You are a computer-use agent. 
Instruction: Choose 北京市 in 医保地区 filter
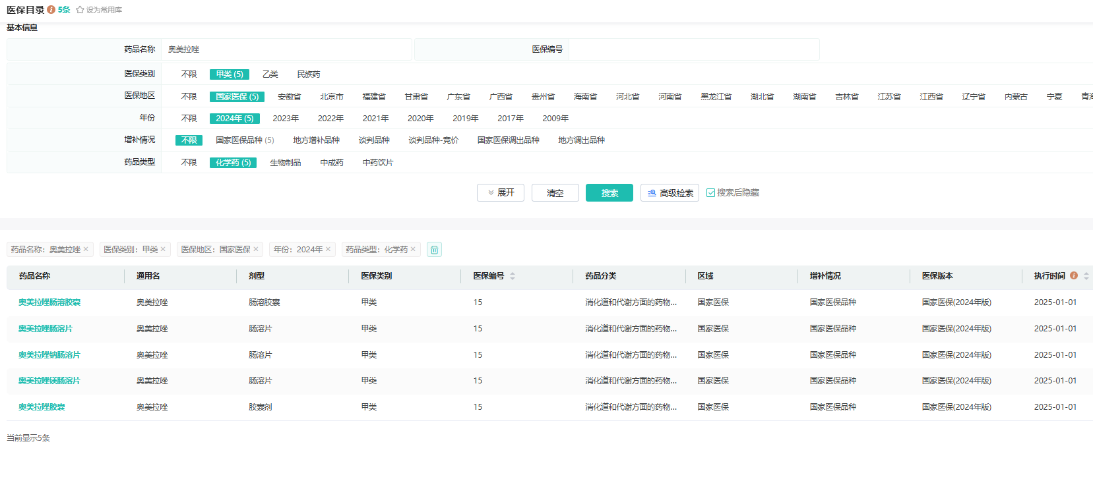pos(331,97)
